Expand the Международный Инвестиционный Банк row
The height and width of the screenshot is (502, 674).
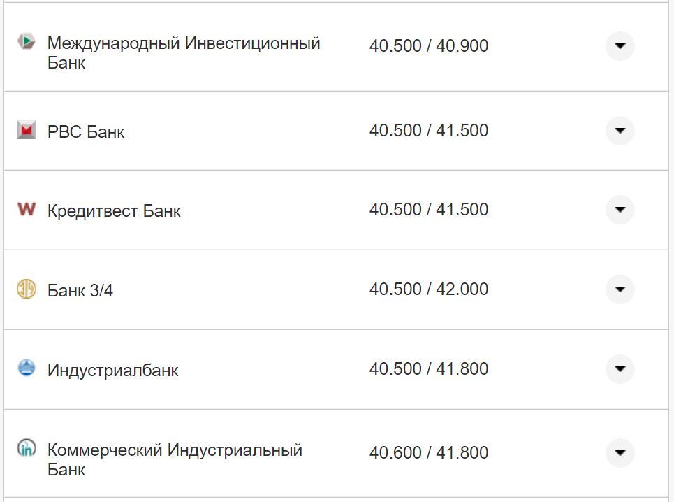[620, 46]
